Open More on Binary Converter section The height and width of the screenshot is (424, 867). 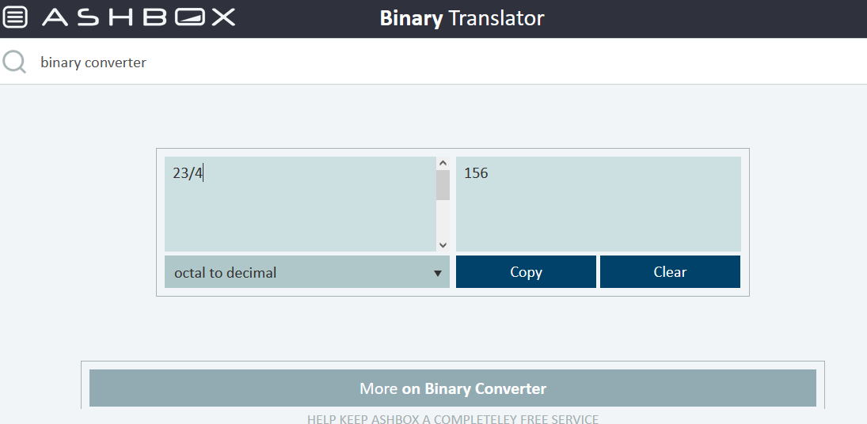coord(453,388)
